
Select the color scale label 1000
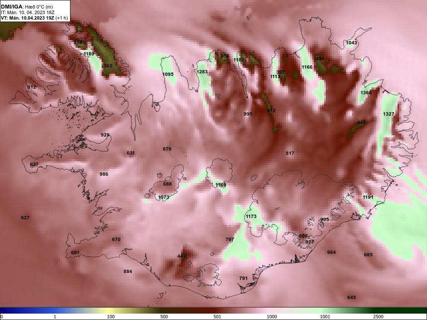pyautogui.click(x=272, y=317)
